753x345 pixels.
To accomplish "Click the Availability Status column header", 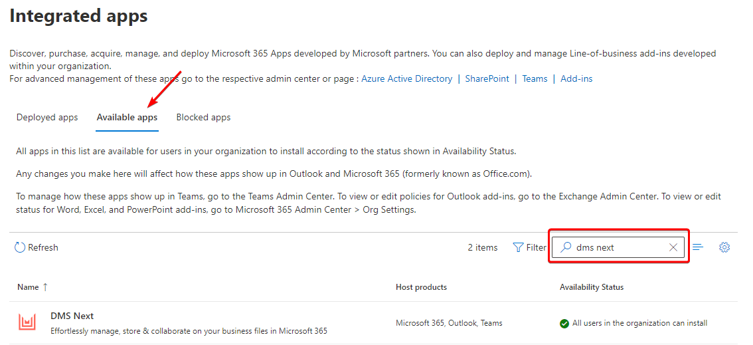I will (x=592, y=287).
